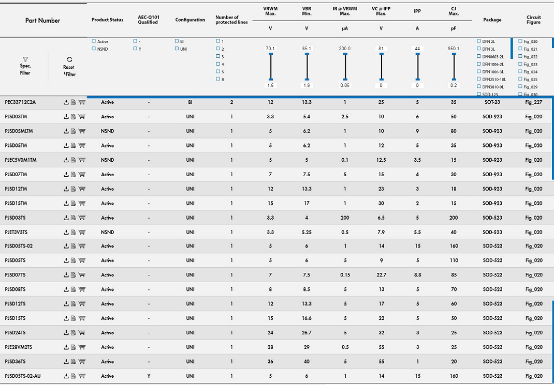The image size is (554, 385).
Task: Click the CJ Max. slider upper handle
Action: click(454, 53)
